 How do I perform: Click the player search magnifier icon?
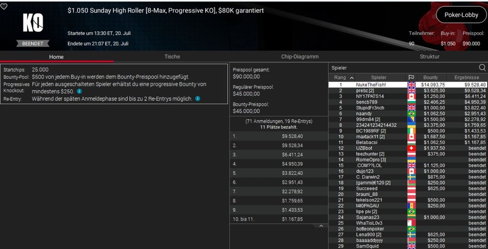(482, 68)
